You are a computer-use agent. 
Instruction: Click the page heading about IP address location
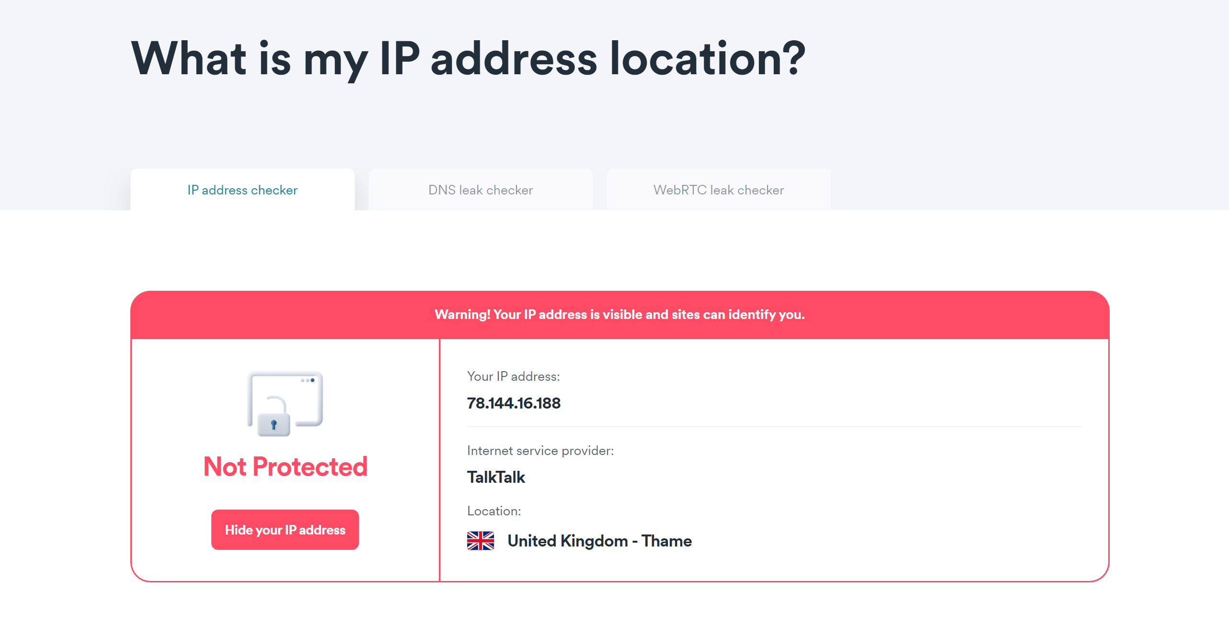468,59
